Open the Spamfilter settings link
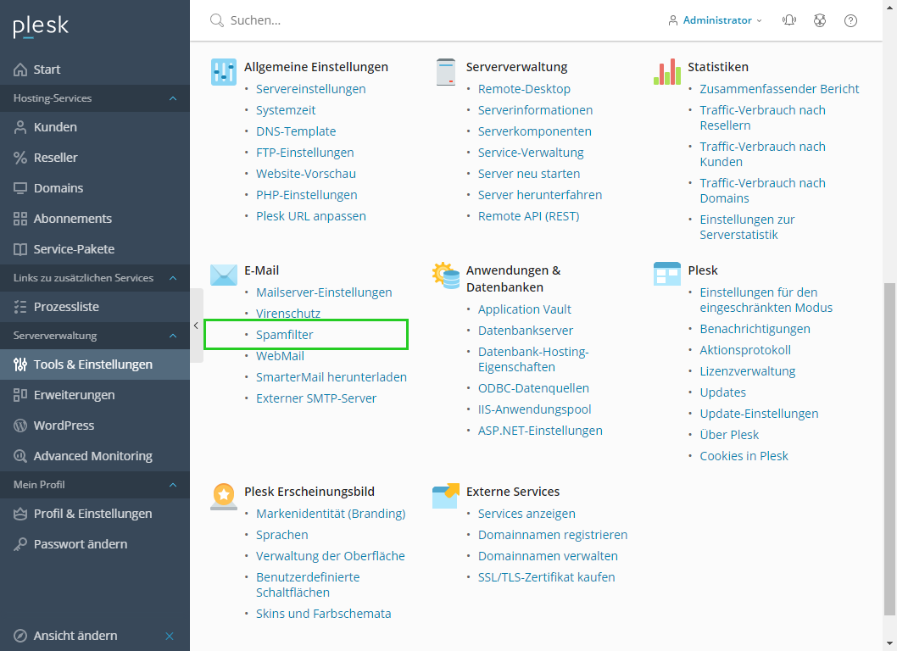Screen dimensions: 897x651 tap(284, 335)
